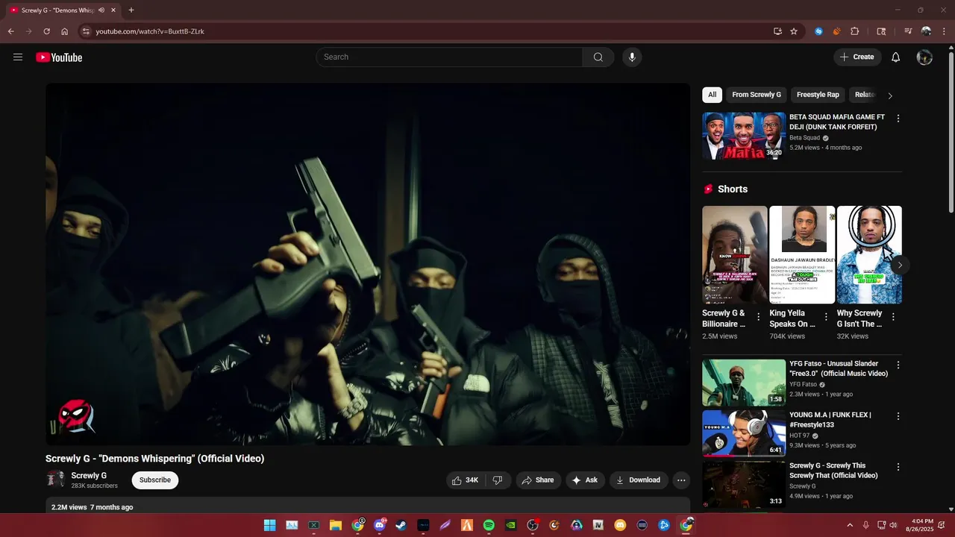The height and width of the screenshot is (537, 955).
Task: Click the YouTube search input field
Action: [449, 57]
